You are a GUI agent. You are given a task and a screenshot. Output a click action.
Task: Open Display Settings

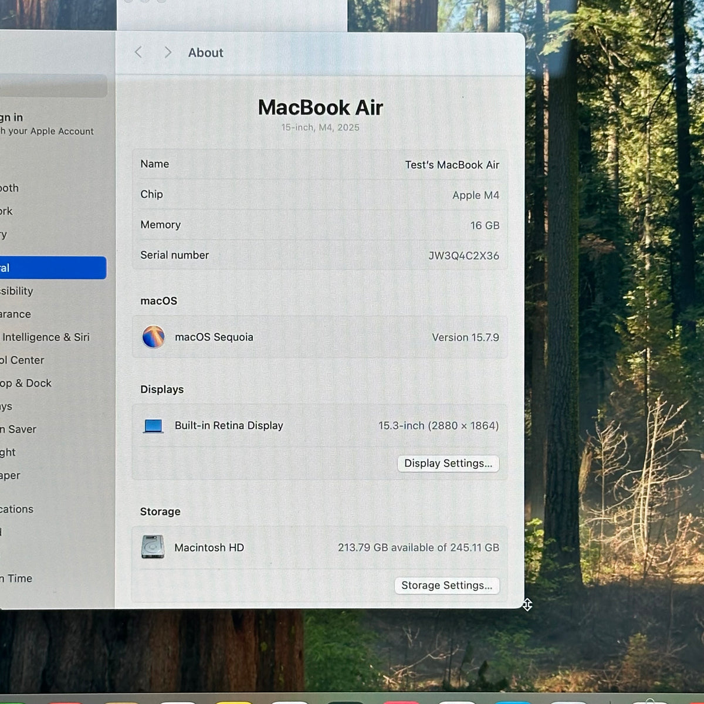pyautogui.click(x=448, y=463)
